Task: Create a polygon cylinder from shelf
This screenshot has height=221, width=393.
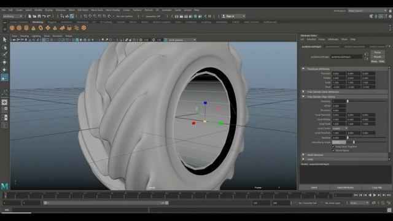Action: 26,28
